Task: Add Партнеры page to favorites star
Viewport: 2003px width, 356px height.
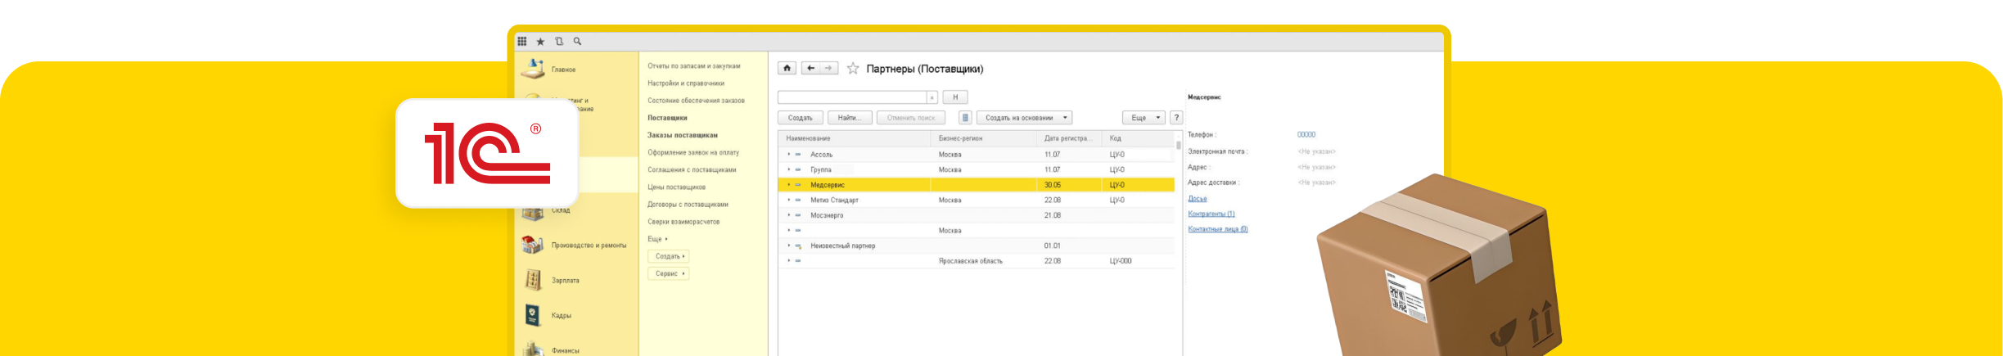Action: coord(853,69)
